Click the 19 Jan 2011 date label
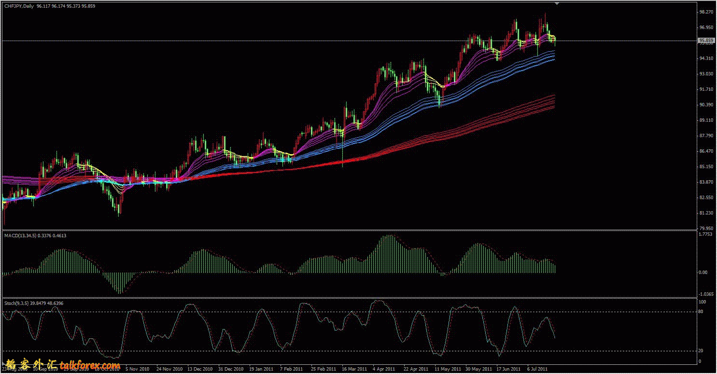This screenshot has height=374, width=717. 261,369
